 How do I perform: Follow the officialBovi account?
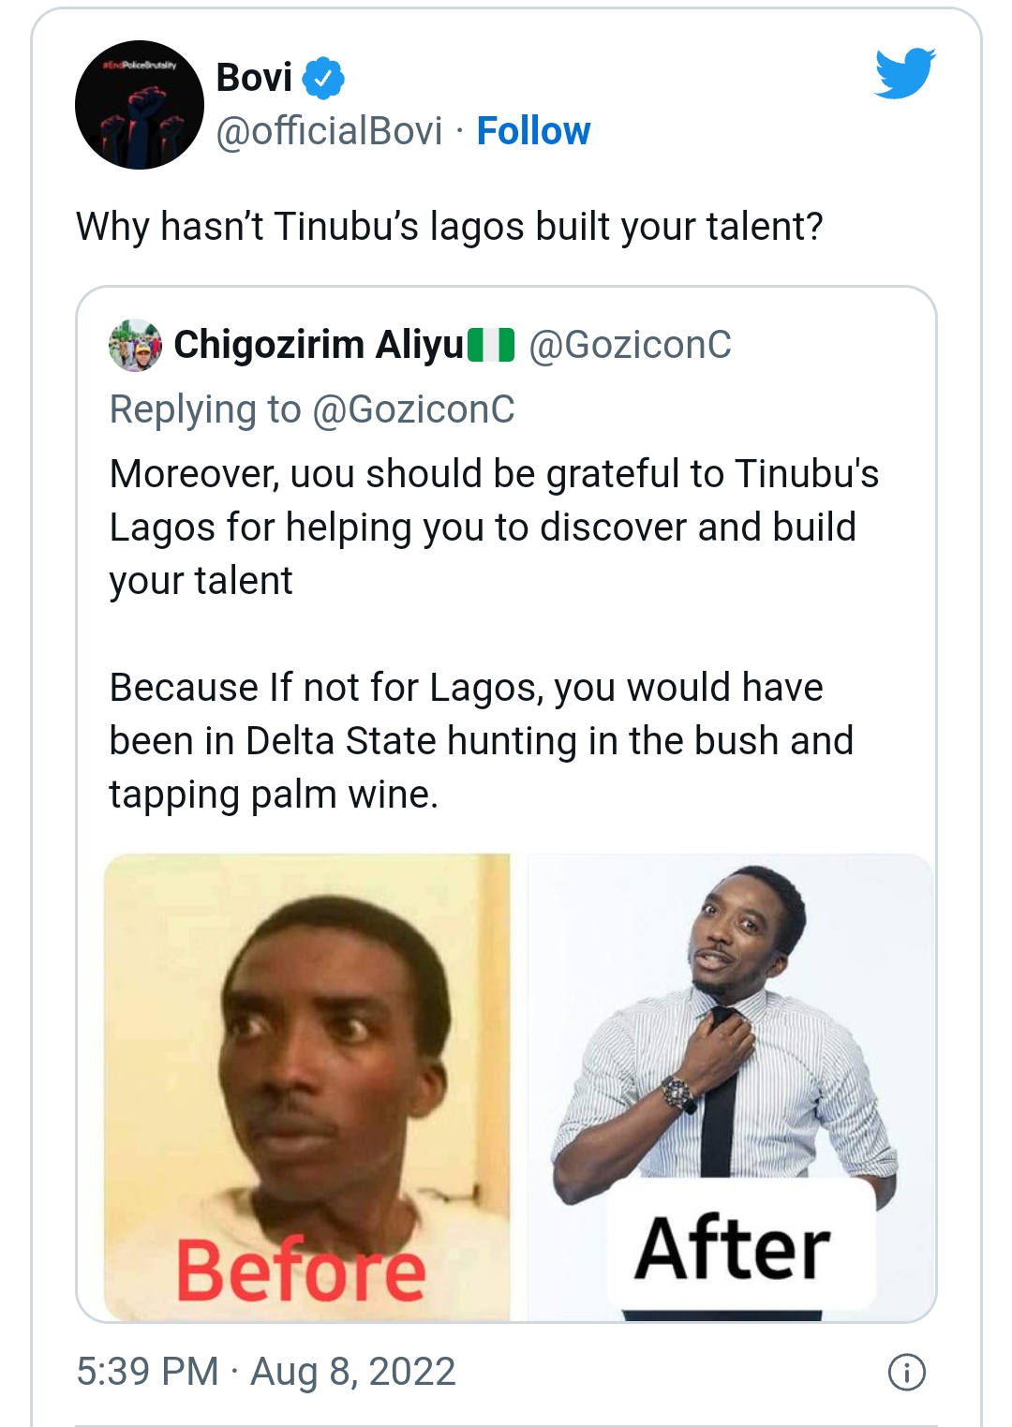[x=533, y=131]
